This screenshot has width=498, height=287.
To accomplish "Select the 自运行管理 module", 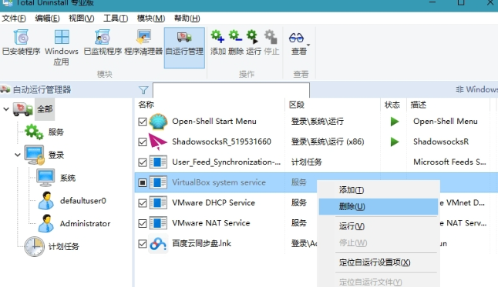I will (x=184, y=48).
